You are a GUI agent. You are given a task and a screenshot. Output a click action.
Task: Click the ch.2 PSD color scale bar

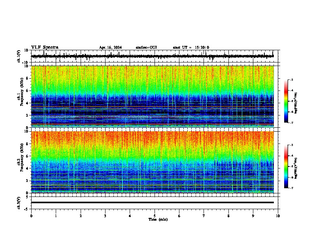tap(286, 166)
